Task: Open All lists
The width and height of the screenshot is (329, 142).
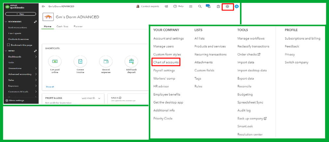Action: 199,39
